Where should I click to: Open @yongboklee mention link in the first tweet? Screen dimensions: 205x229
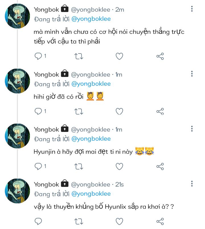coord(91,19)
